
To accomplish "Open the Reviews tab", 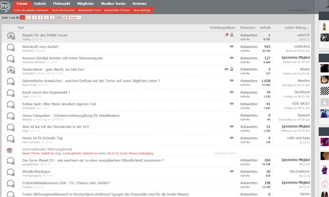I will click(x=140, y=4).
